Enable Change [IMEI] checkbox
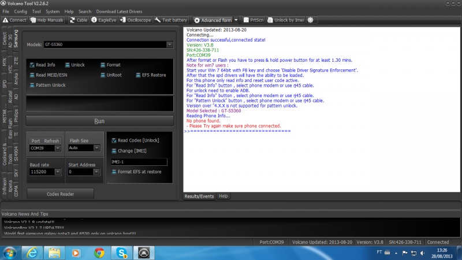Viewport: 462px width, 260px height. [114, 151]
